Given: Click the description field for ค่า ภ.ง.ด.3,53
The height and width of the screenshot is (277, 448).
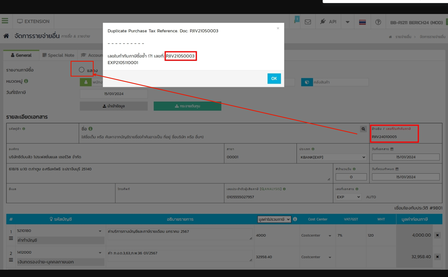Looking at the screenshot, I should coord(180,256).
